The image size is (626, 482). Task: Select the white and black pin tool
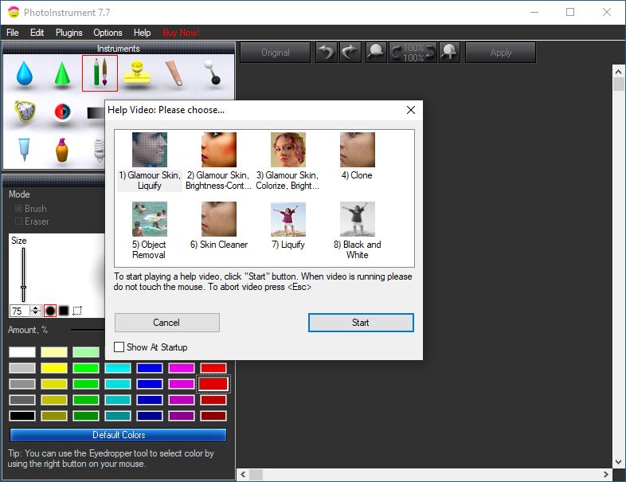pyautogui.click(x=212, y=72)
